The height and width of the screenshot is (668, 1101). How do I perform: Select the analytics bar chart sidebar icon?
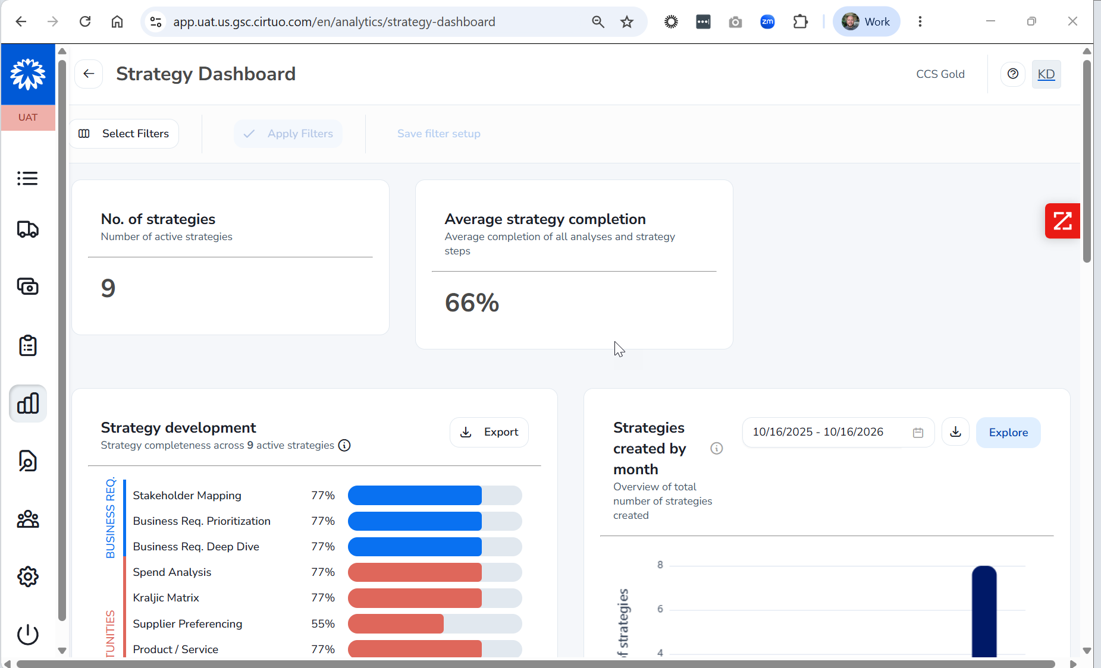point(28,404)
